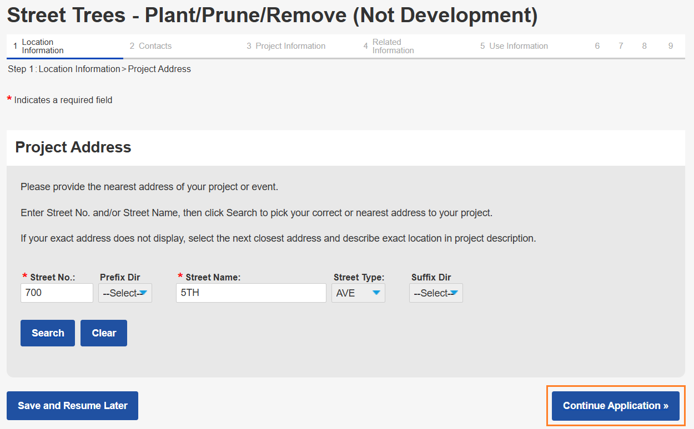Click the Project Address section heading

73,147
